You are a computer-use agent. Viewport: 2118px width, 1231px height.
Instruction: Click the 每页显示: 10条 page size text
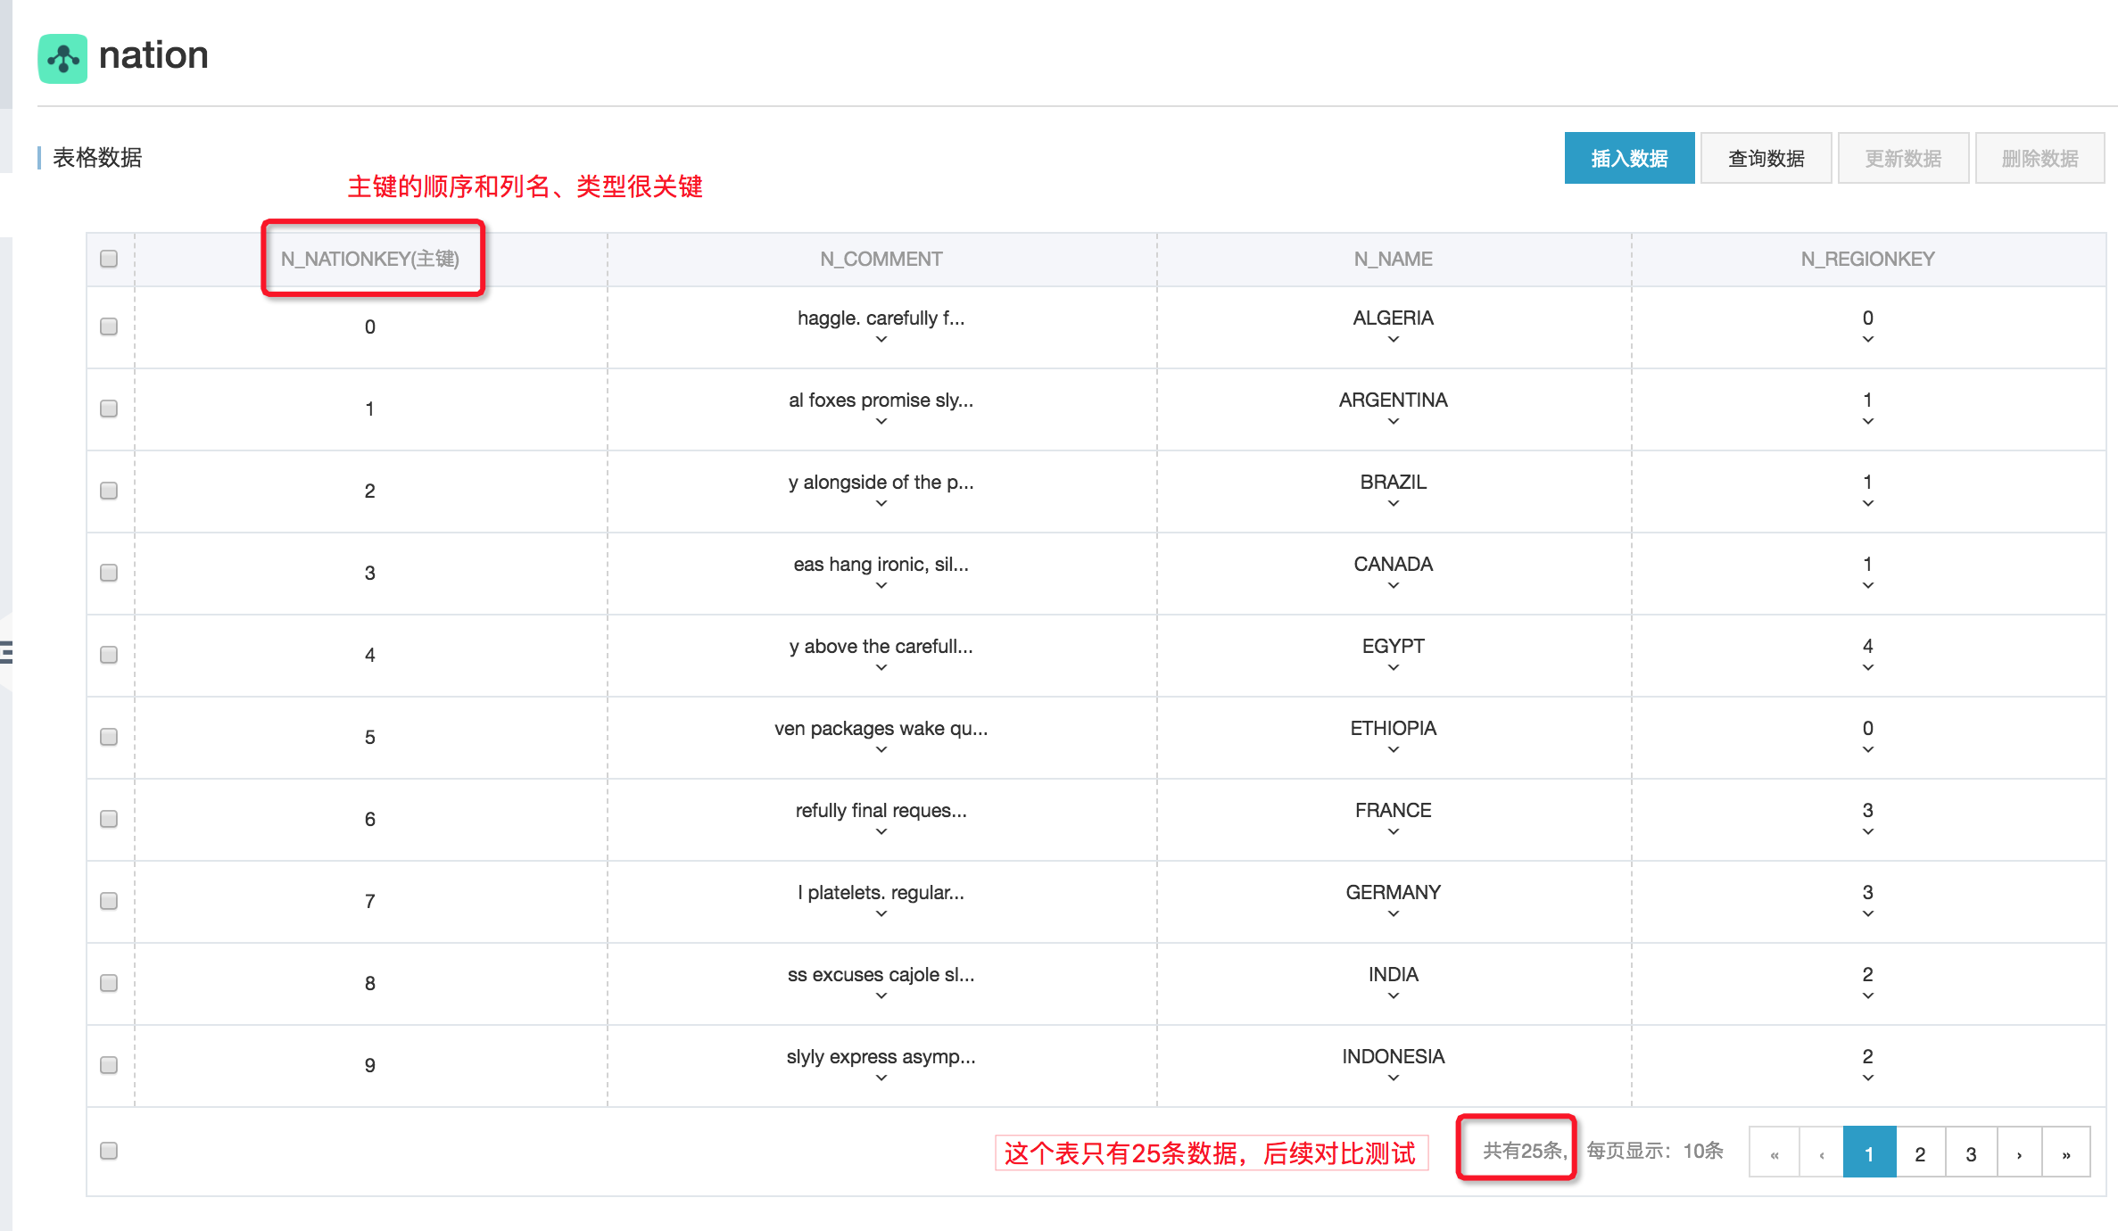[x=1655, y=1151]
